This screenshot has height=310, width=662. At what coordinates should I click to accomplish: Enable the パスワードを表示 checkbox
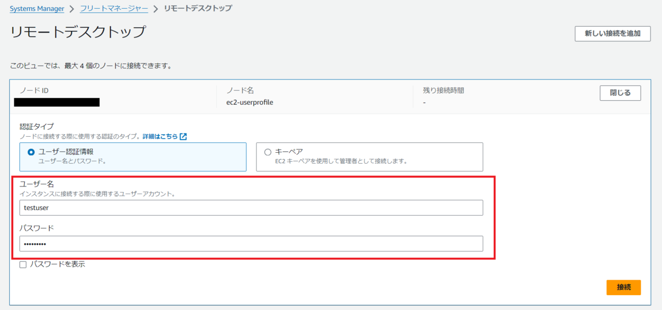point(23,264)
